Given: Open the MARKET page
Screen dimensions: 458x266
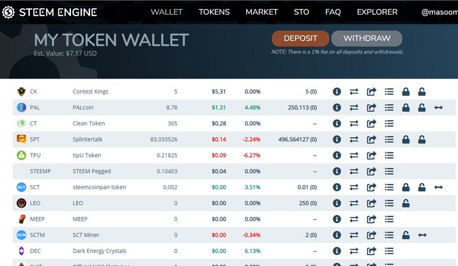Looking at the screenshot, I should click(x=262, y=12).
